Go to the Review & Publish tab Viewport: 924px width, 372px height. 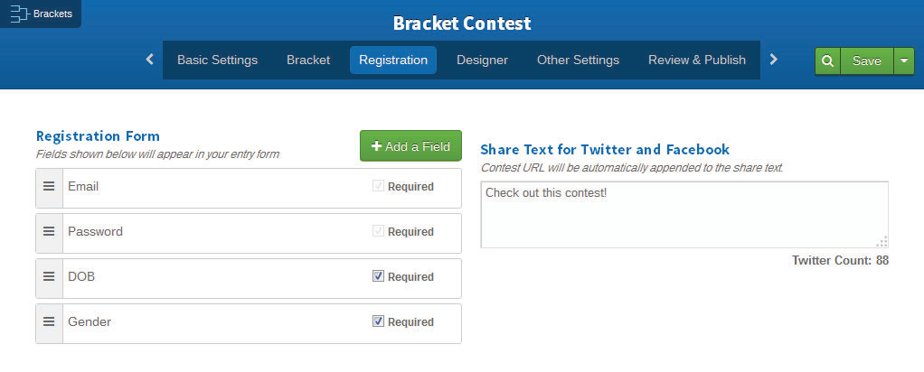pyautogui.click(x=697, y=60)
